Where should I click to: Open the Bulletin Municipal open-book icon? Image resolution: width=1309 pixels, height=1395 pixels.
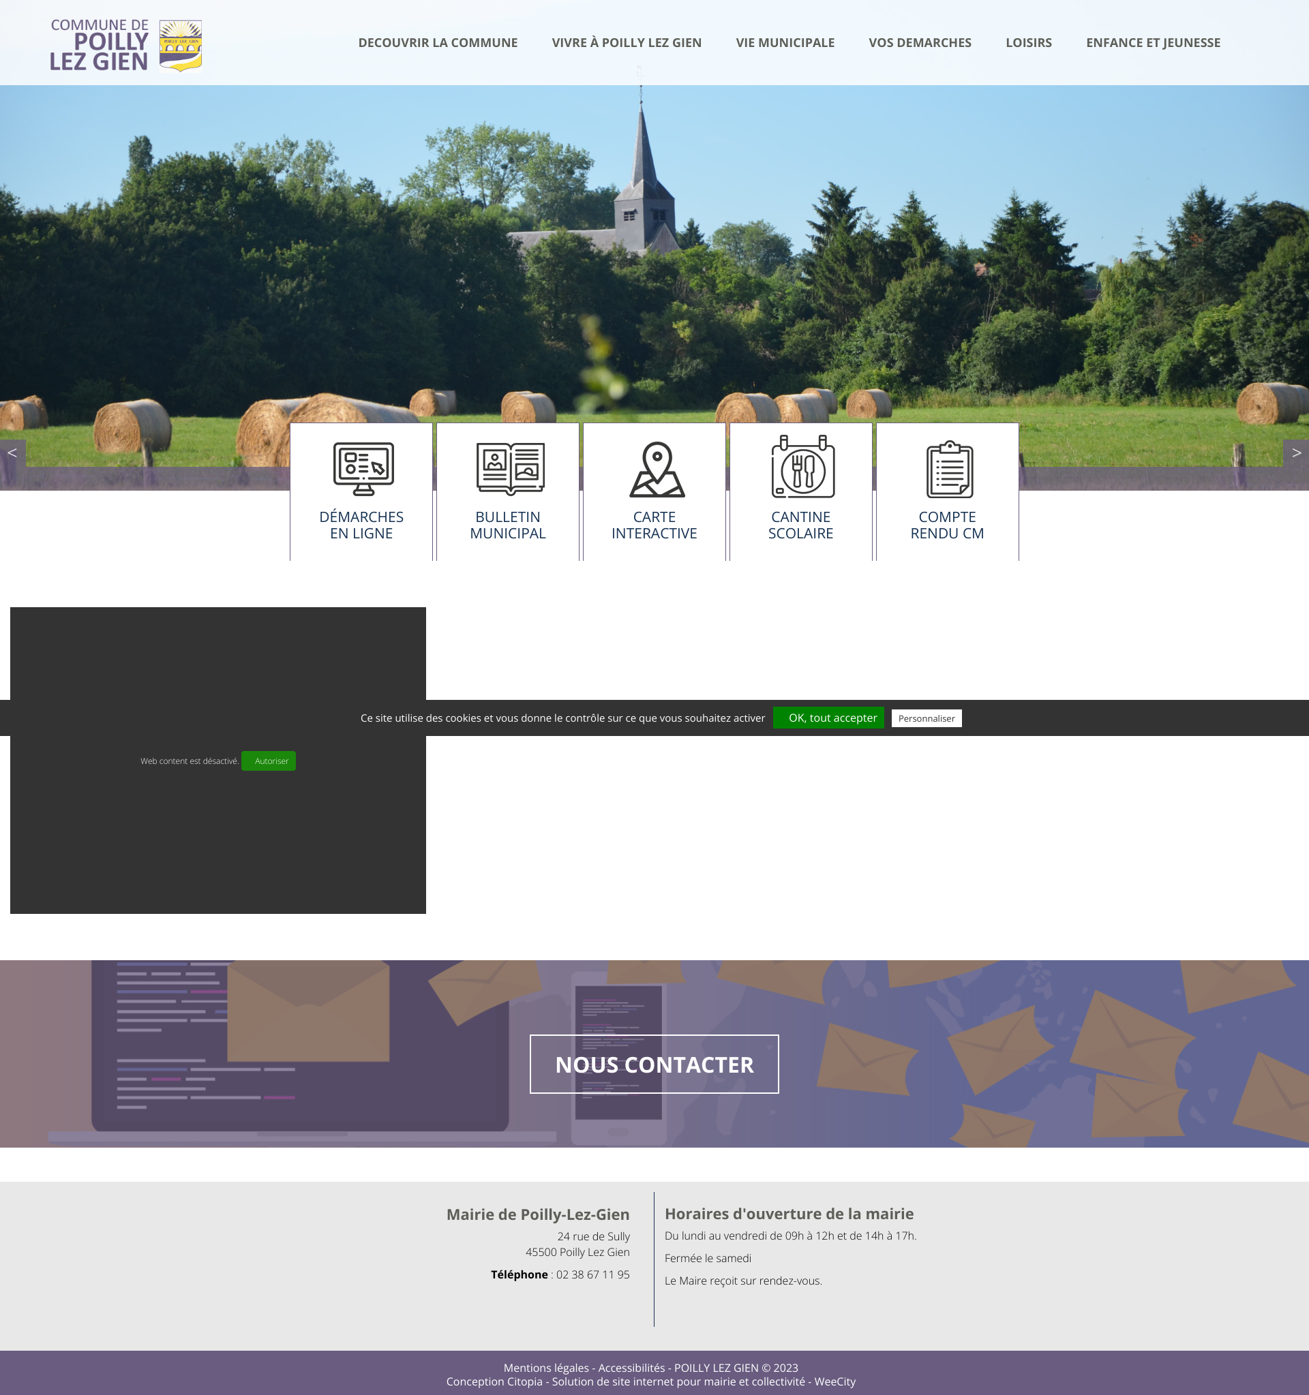[x=510, y=469]
